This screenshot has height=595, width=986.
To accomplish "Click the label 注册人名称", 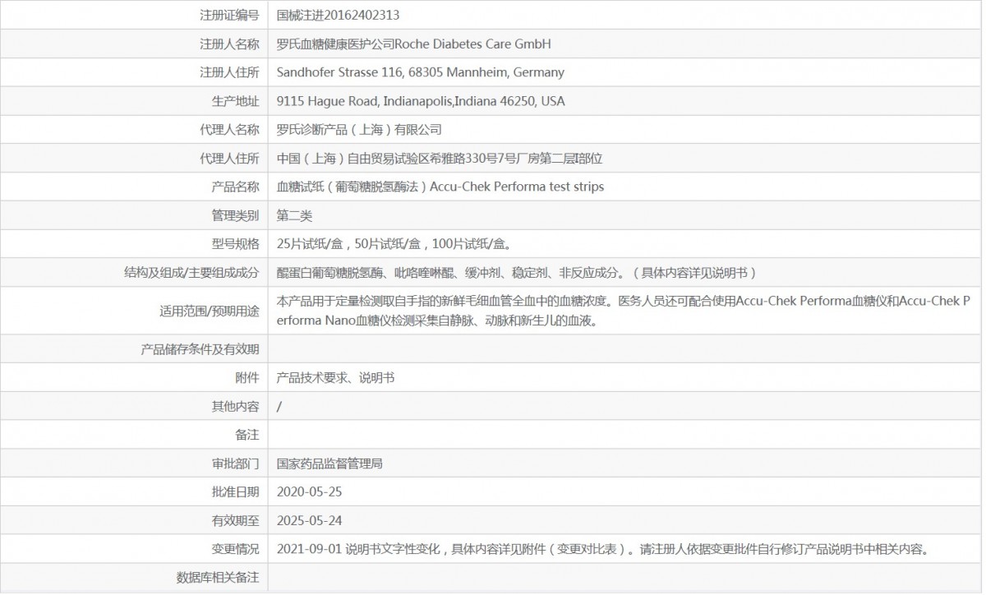I will 229,44.
